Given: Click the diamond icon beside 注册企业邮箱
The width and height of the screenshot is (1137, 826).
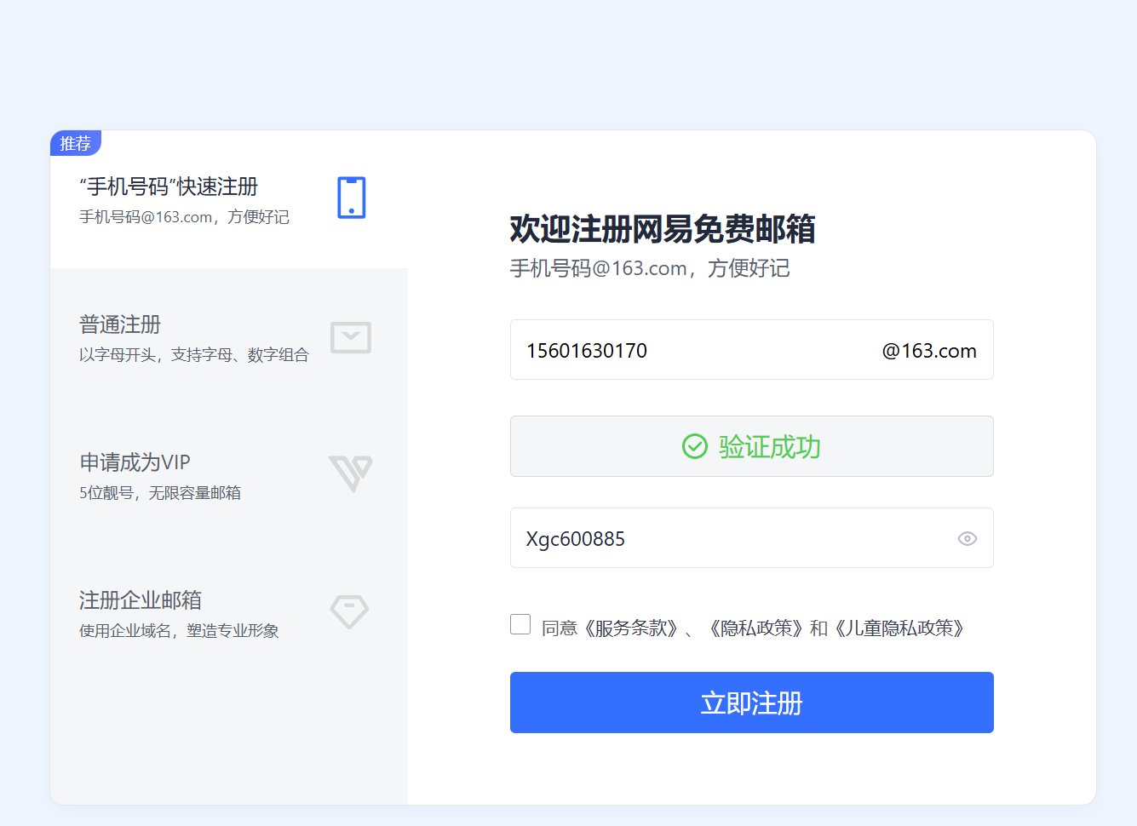Looking at the screenshot, I should point(349,611).
